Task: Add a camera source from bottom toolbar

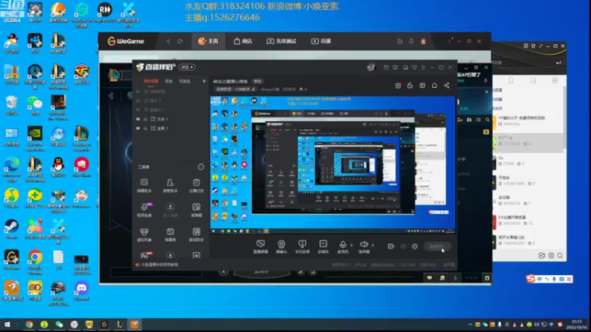Action: click(x=281, y=246)
